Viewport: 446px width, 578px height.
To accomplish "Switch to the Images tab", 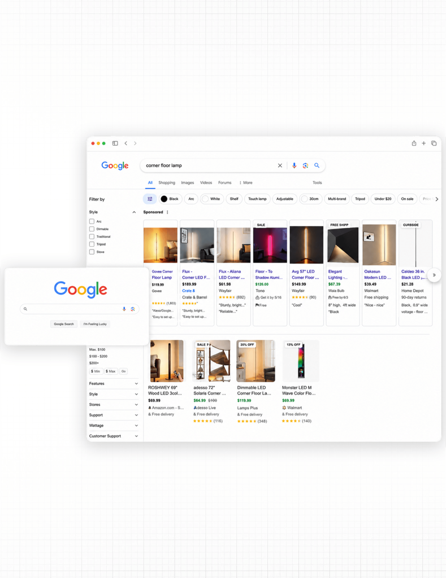I will [188, 183].
